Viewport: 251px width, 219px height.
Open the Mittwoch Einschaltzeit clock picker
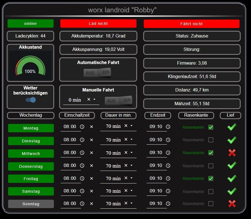[x=82, y=153]
